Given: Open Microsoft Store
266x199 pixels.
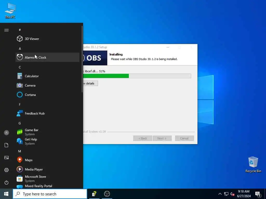Looking at the screenshot, I should point(47,179).
